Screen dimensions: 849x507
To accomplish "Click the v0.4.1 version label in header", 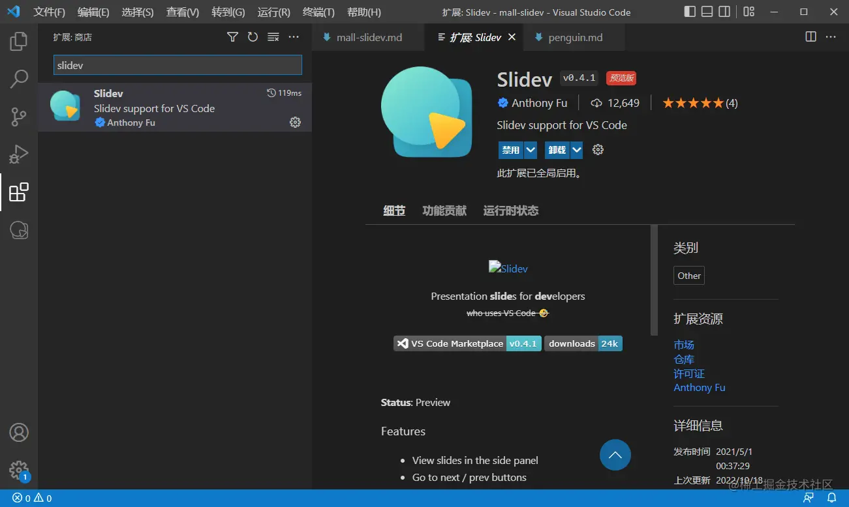I will point(579,78).
